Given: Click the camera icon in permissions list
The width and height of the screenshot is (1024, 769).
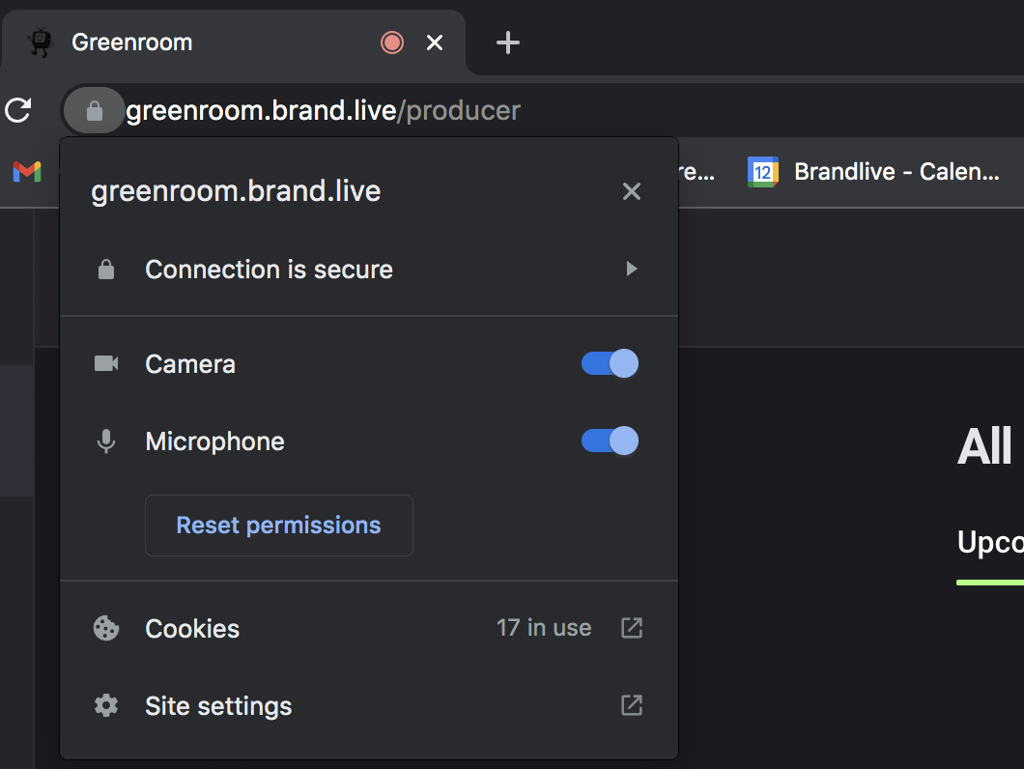Looking at the screenshot, I should [106, 363].
